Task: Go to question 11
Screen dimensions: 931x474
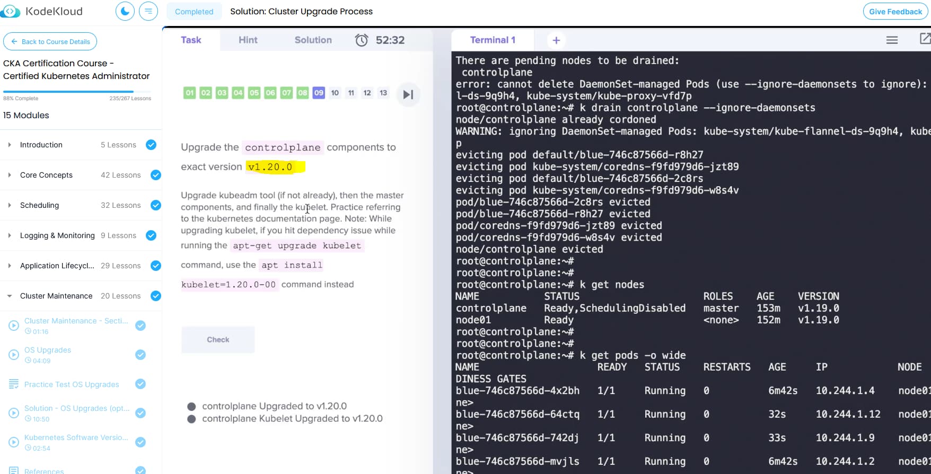Action: point(351,93)
